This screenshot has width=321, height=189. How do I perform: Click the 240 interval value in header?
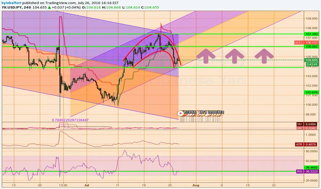pos(27,7)
